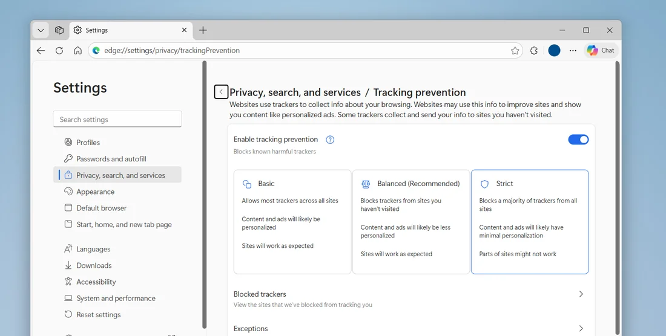Click the Edge logo in address bar
Image resolution: width=666 pixels, height=336 pixels.
(x=96, y=50)
